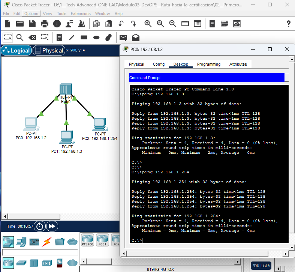Switch to the Physical tab in PC0 window
The height and width of the screenshot is (272, 295).
pos(136,64)
